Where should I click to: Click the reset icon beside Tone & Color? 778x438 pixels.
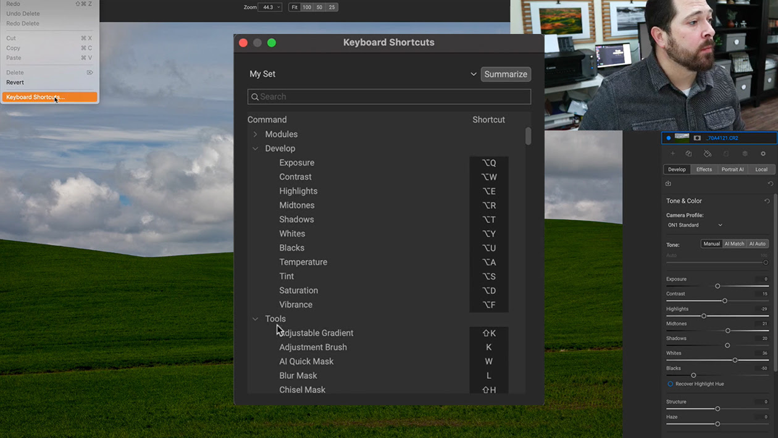click(767, 201)
